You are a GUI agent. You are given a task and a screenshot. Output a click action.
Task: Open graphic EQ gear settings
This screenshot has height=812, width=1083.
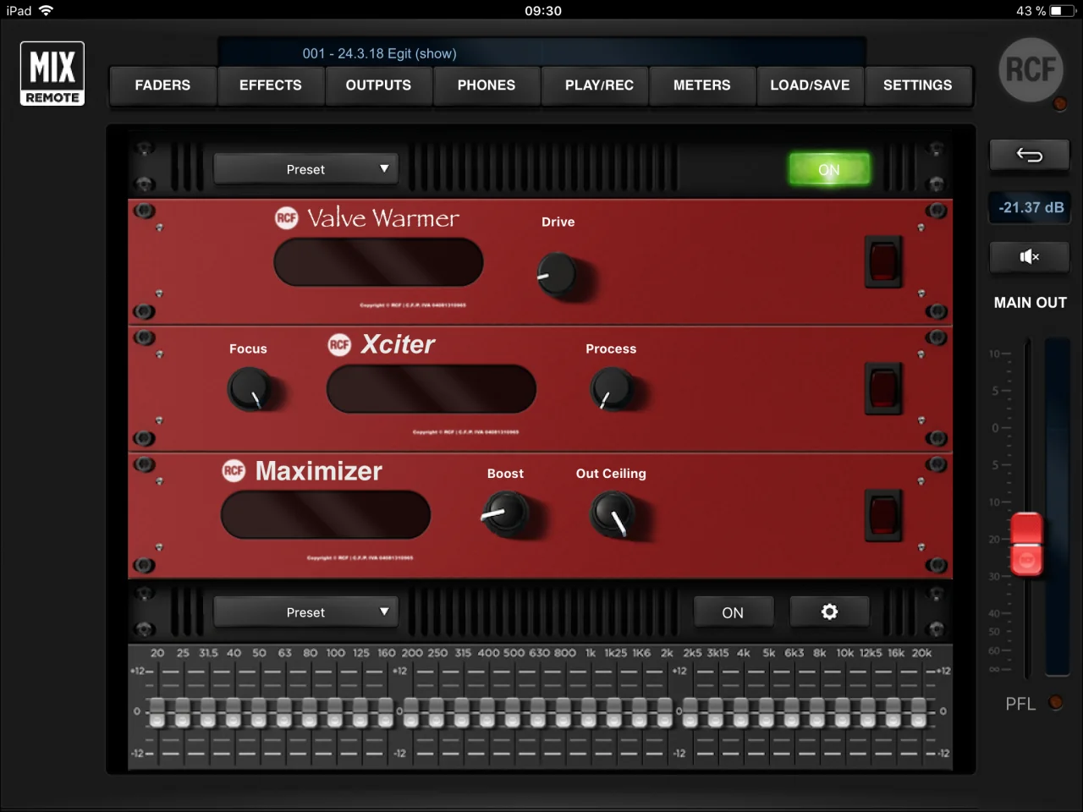829,612
